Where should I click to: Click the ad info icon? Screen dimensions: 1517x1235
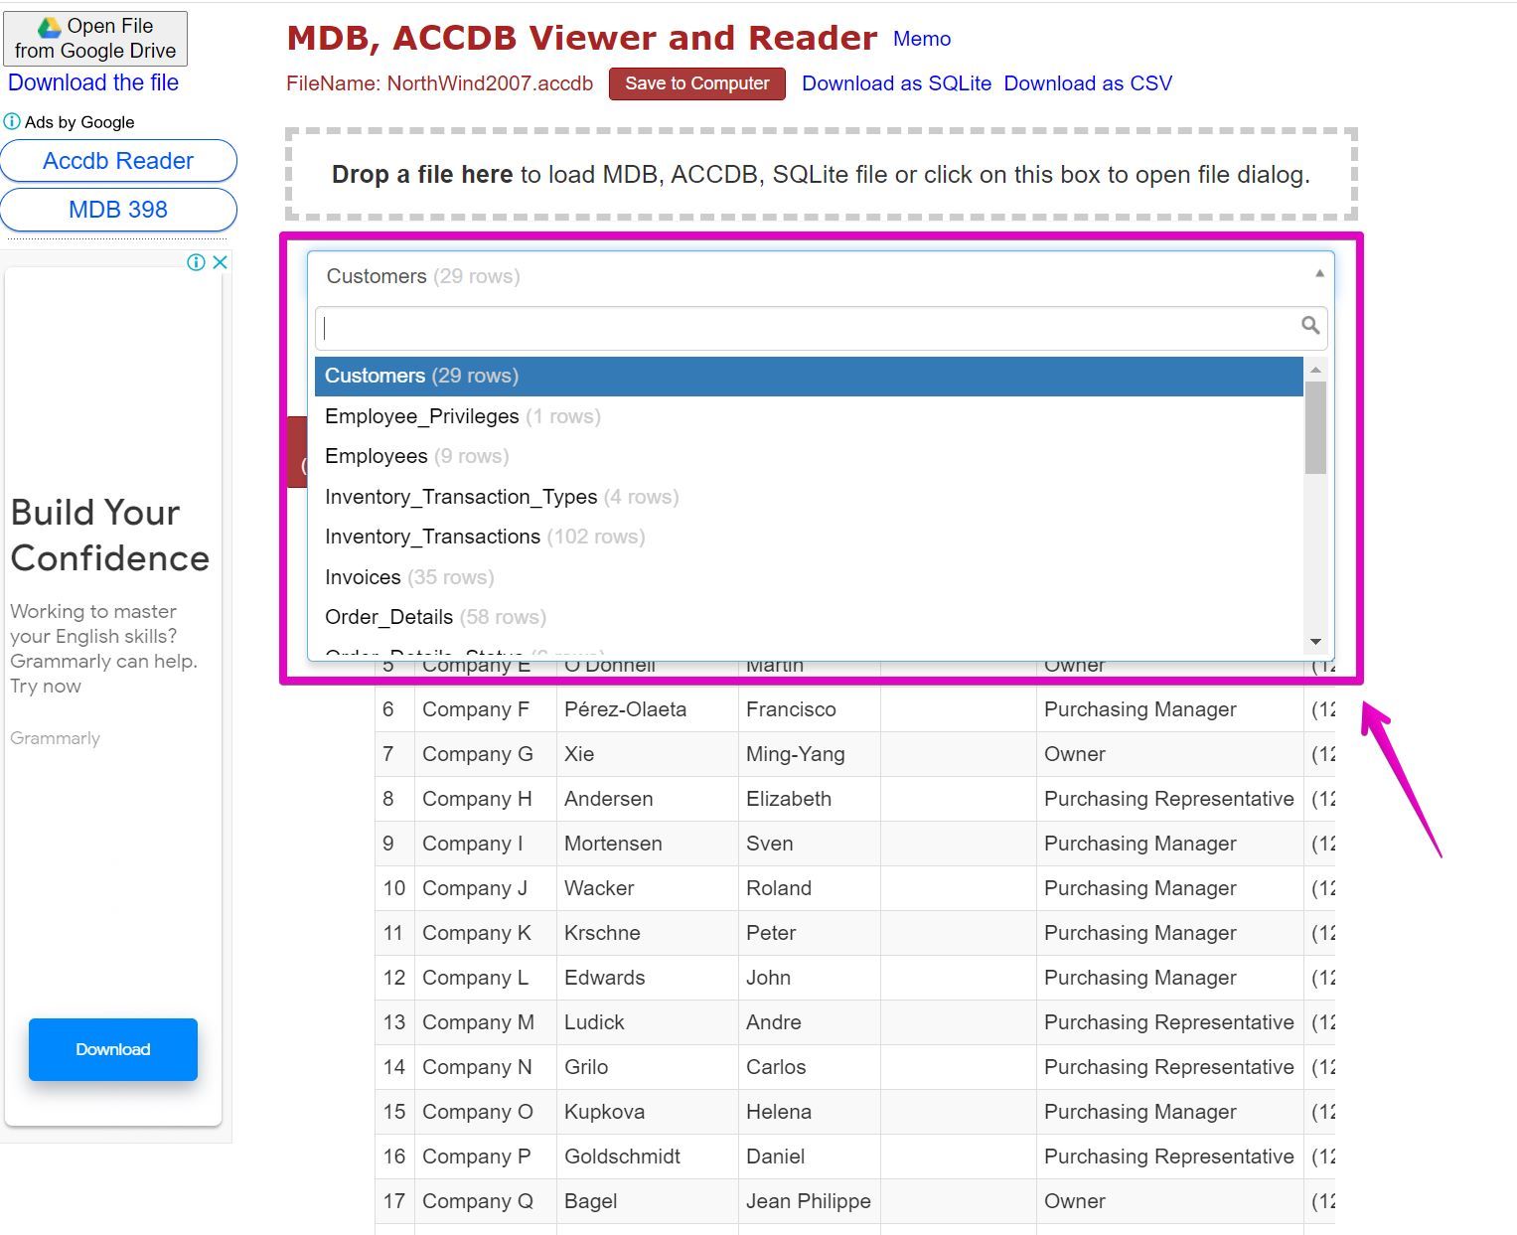point(196,262)
